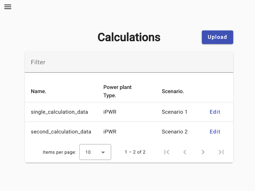Sort by the Power plant Type header
255x191 pixels.
pyautogui.click(x=117, y=91)
